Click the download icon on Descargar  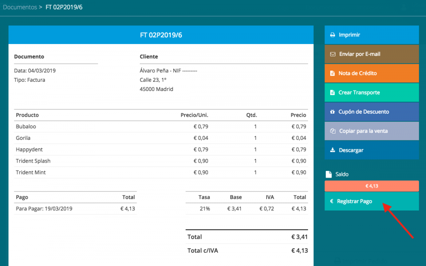coord(332,150)
